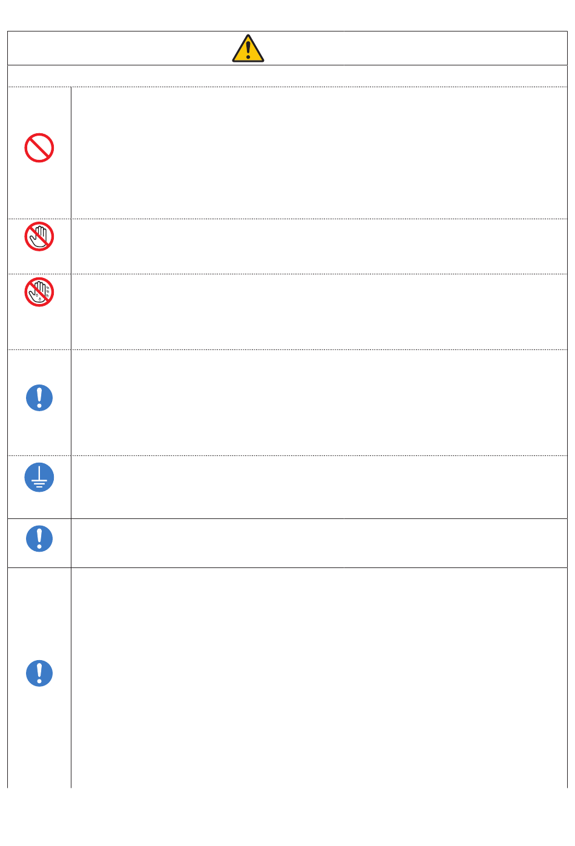The width and height of the screenshot is (575, 846).
Task: Select the blank cell beside the exclamation under grounding
Action: [319, 543]
